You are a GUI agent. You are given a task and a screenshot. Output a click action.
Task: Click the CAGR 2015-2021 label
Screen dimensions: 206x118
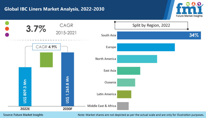[x=66, y=29]
